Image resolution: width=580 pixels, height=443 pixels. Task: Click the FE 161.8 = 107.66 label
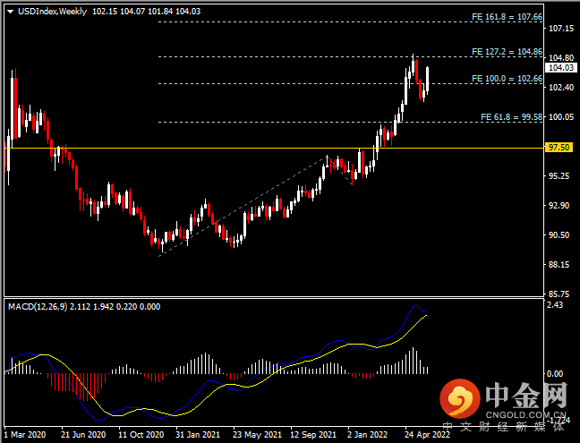(507, 17)
